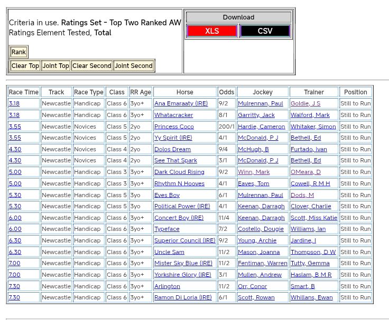Click the 4.30 race time for Dolos Dream

pos(15,149)
